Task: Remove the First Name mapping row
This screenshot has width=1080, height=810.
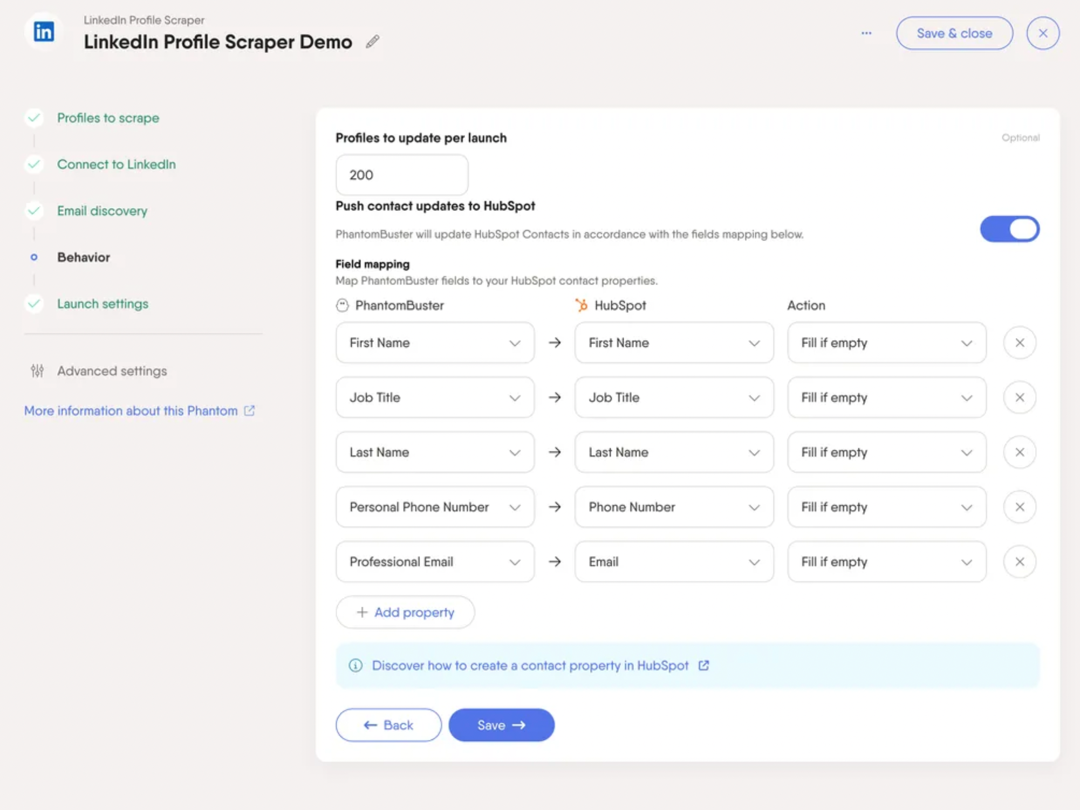Action: pyautogui.click(x=1020, y=343)
